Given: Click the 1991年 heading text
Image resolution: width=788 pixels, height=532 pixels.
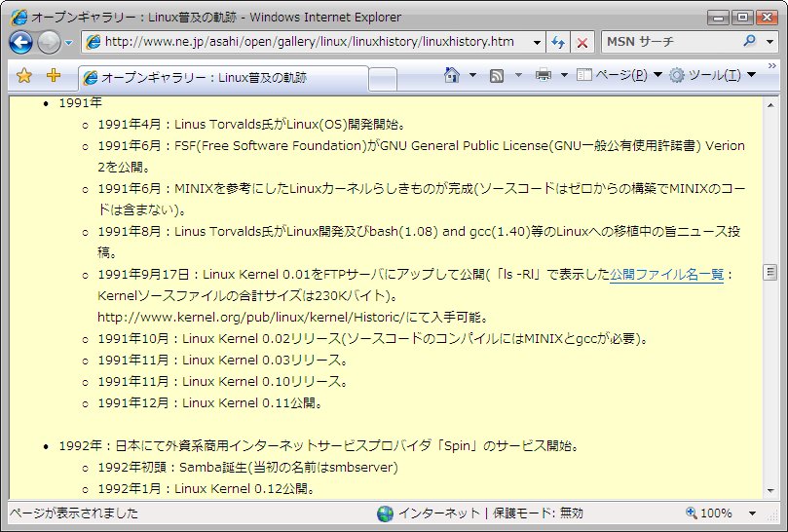Looking at the screenshot, I should [81, 103].
